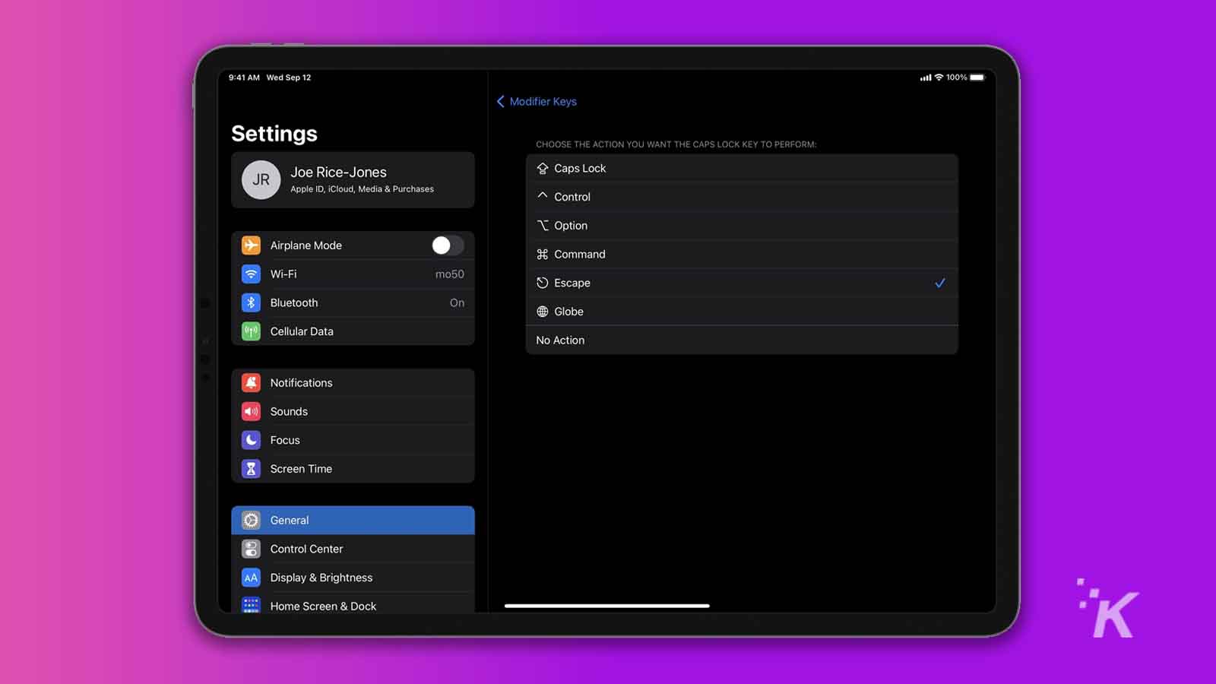Open Focus settings
The height and width of the screenshot is (684, 1216).
tap(353, 440)
